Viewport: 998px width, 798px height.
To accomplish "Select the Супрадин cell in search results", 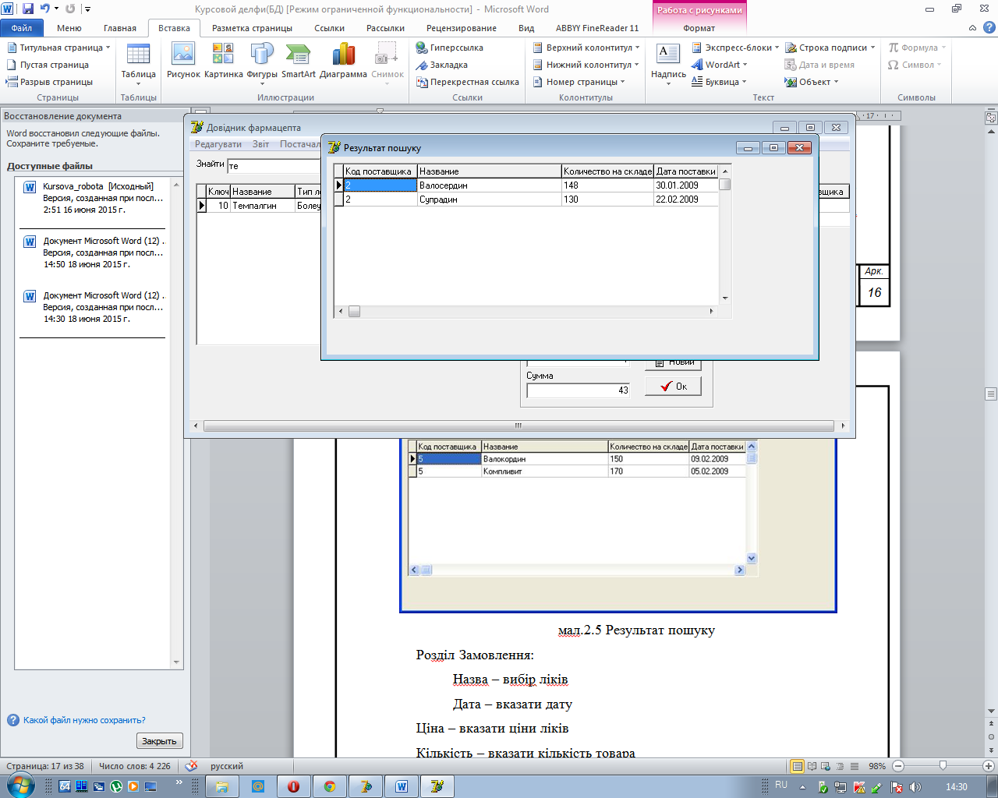I will 489,199.
